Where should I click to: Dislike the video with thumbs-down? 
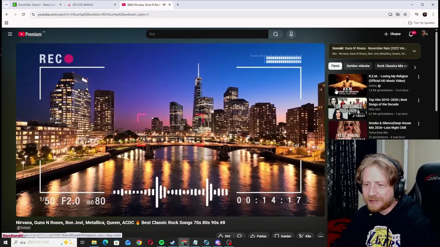coord(239,236)
